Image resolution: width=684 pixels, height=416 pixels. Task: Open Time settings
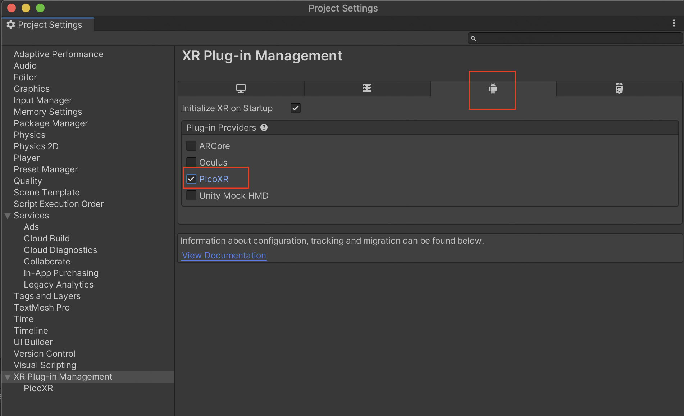[24, 319]
